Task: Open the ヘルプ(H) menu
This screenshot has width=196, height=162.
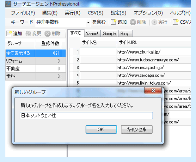Action: pos(180,13)
